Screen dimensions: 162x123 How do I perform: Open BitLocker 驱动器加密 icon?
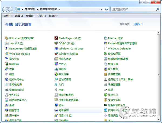tap(7, 38)
